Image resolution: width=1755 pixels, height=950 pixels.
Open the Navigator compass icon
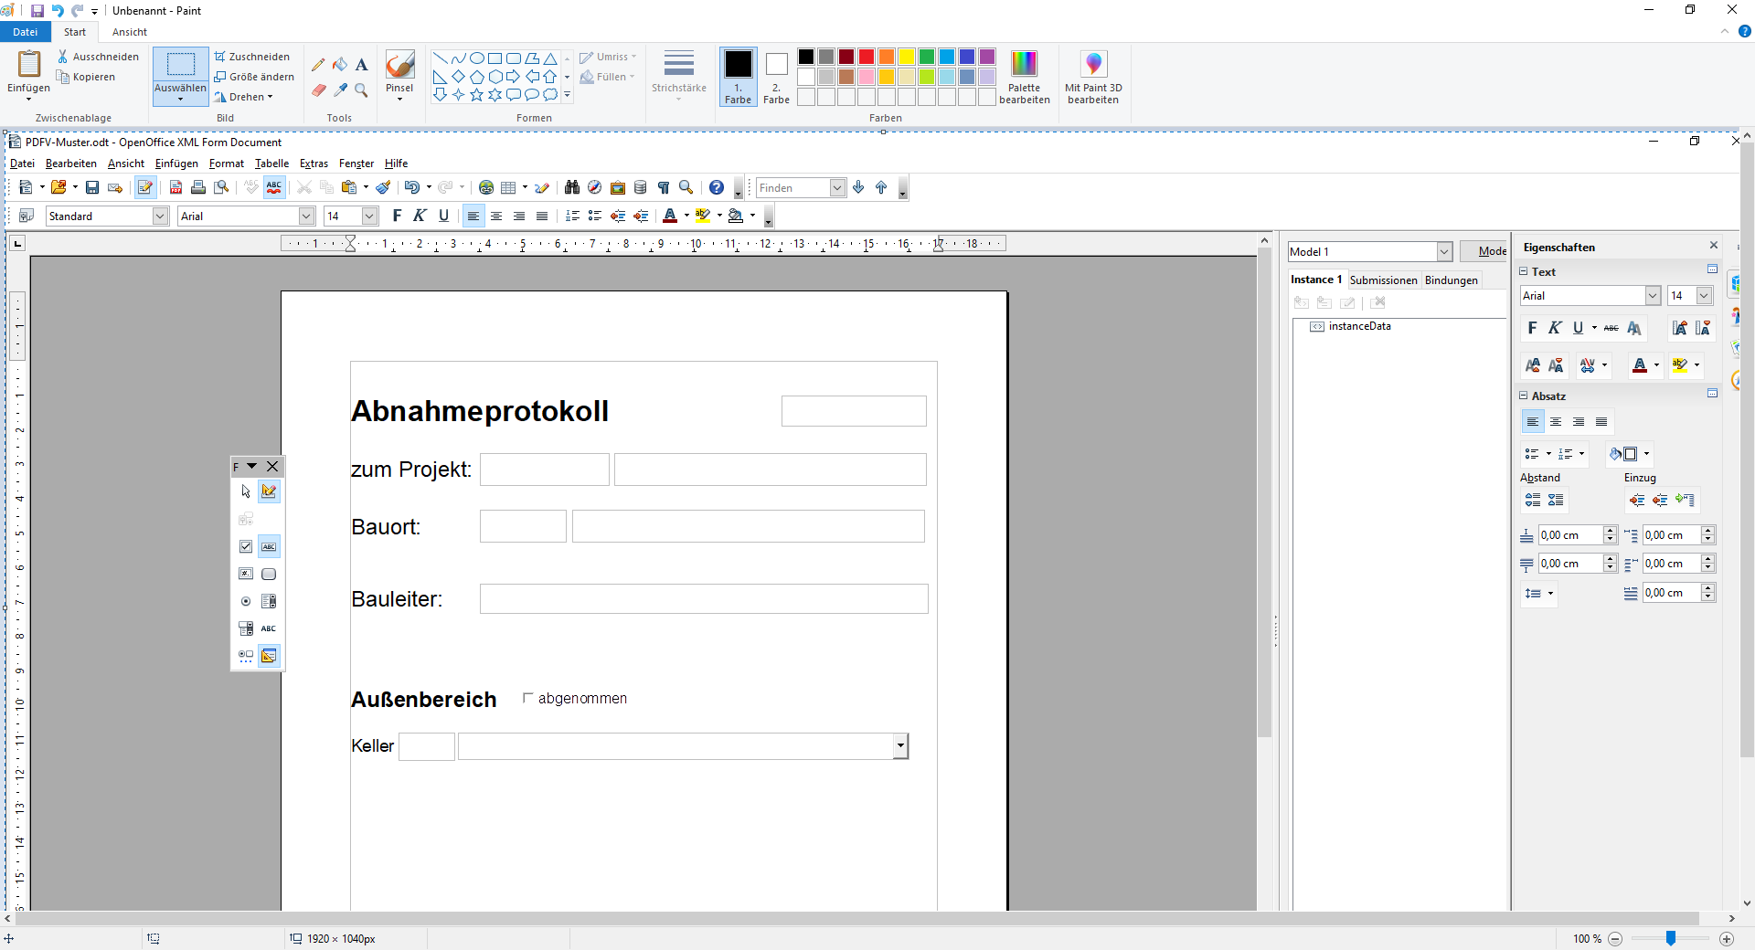(595, 187)
